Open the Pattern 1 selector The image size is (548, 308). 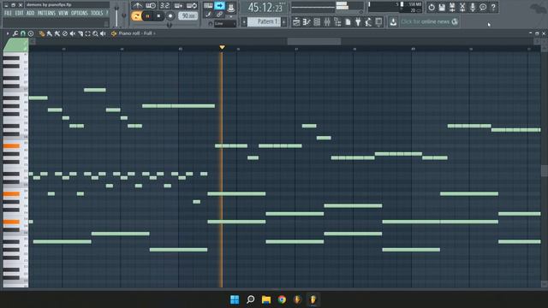tap(265, 22)
